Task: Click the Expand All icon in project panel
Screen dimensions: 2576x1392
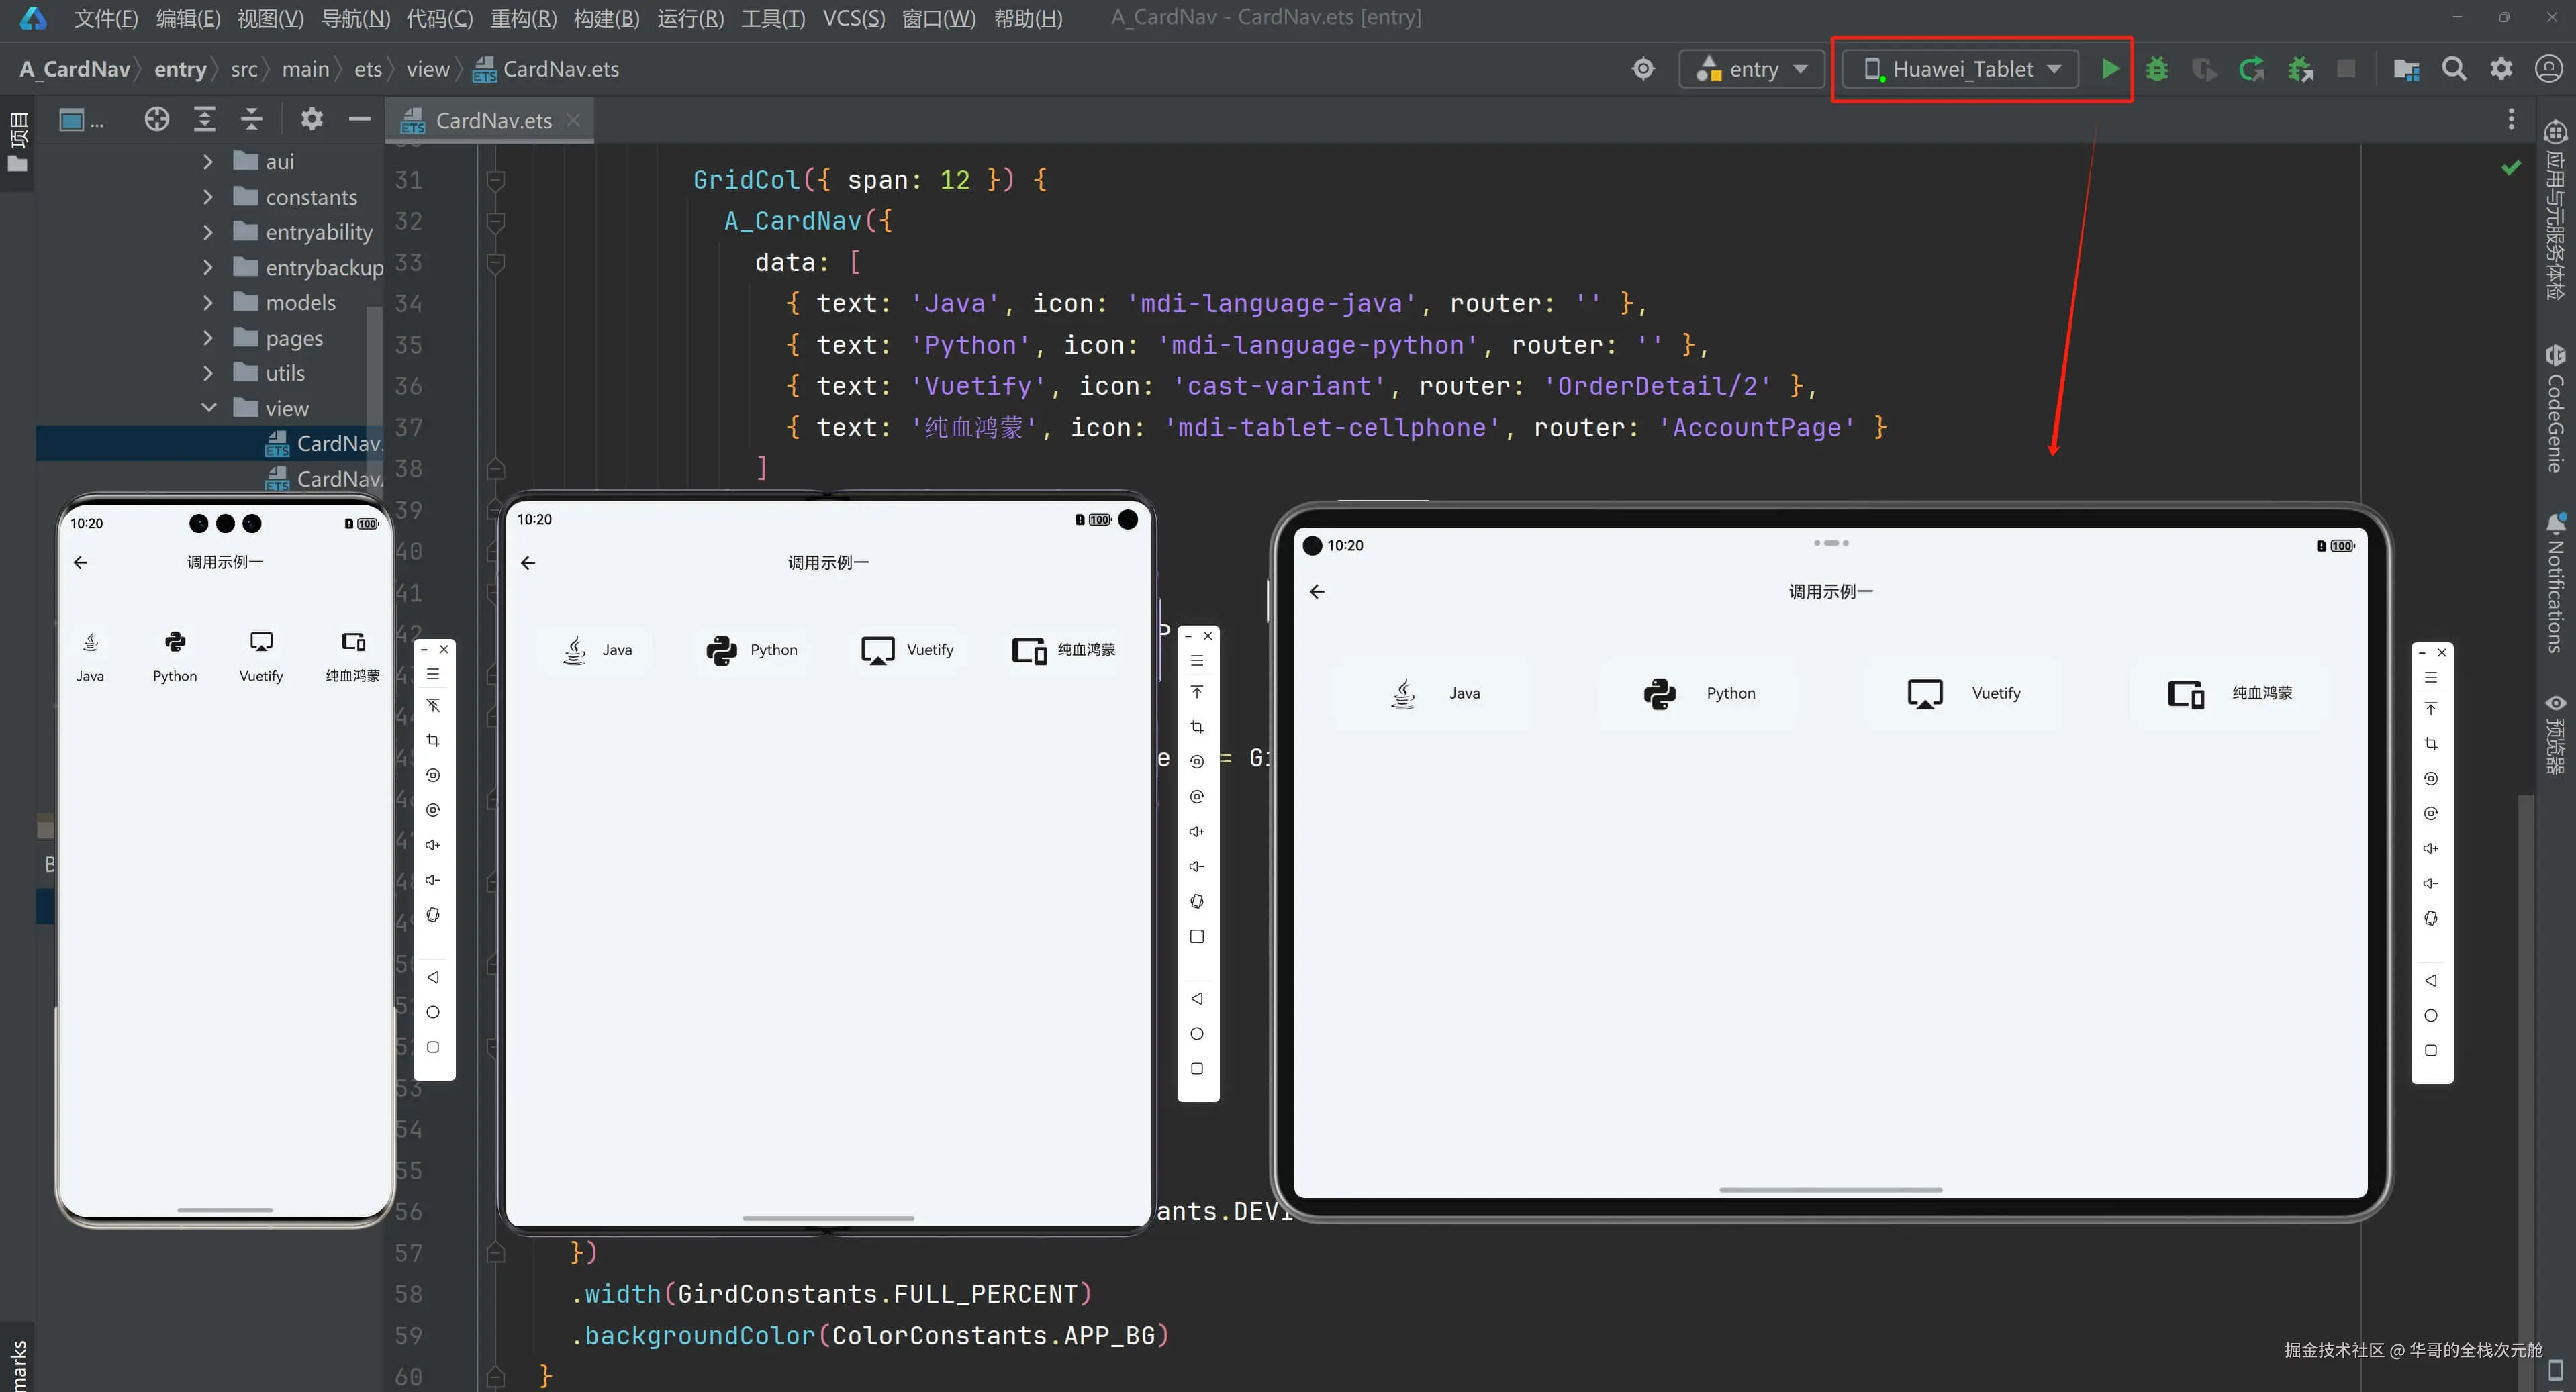Action: (204, 120)
